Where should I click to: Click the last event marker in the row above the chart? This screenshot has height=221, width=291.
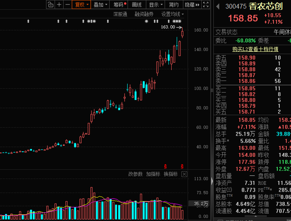click(x=180, y=21)
